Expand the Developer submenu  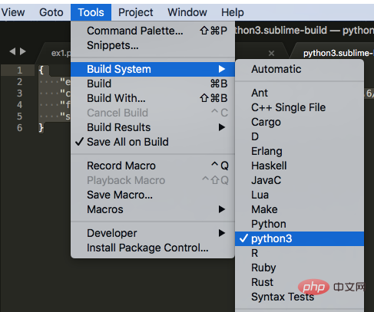point(153,233)
